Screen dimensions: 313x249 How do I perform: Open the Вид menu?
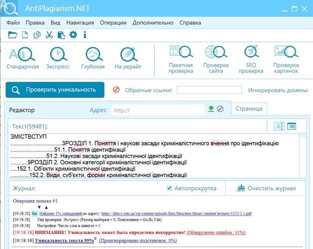pyautogui.click(x=55, y=22)
